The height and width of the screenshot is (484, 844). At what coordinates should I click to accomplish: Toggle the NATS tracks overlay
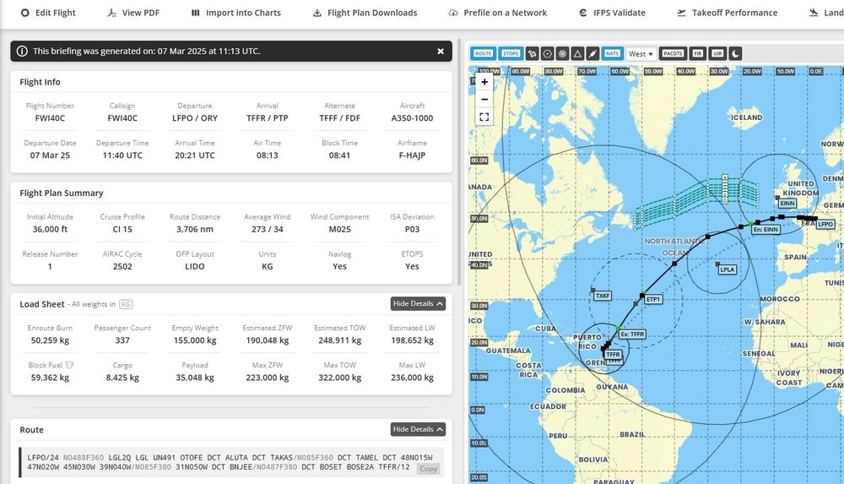pyautogui.click(x=613, y=53)
